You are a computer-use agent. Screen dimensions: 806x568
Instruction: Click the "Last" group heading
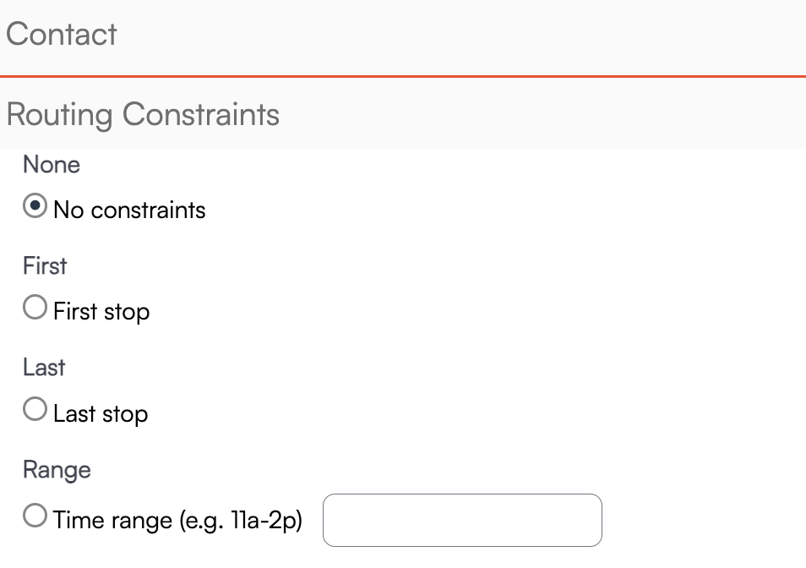(44, 368)
